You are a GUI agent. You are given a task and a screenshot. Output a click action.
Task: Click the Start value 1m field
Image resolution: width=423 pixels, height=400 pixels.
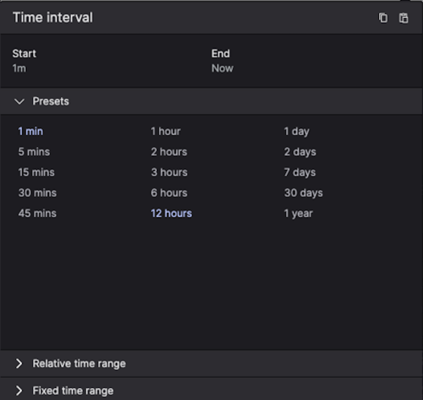coord(19,68)
